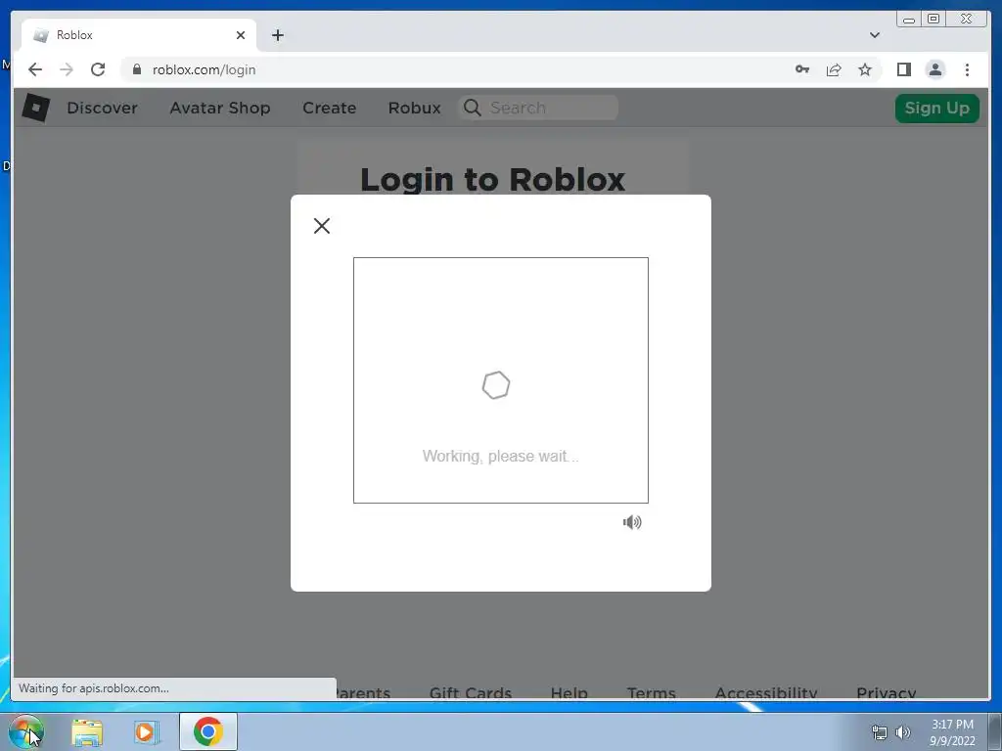1002x751 pixels.
Task: Launch Windows Explorer from the taskbar
Action: click(x=87, y=731)
